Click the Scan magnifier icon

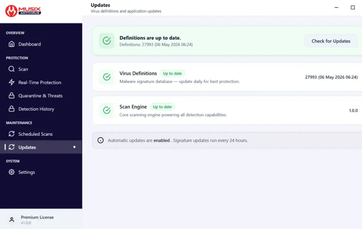[x=11, y=69]
